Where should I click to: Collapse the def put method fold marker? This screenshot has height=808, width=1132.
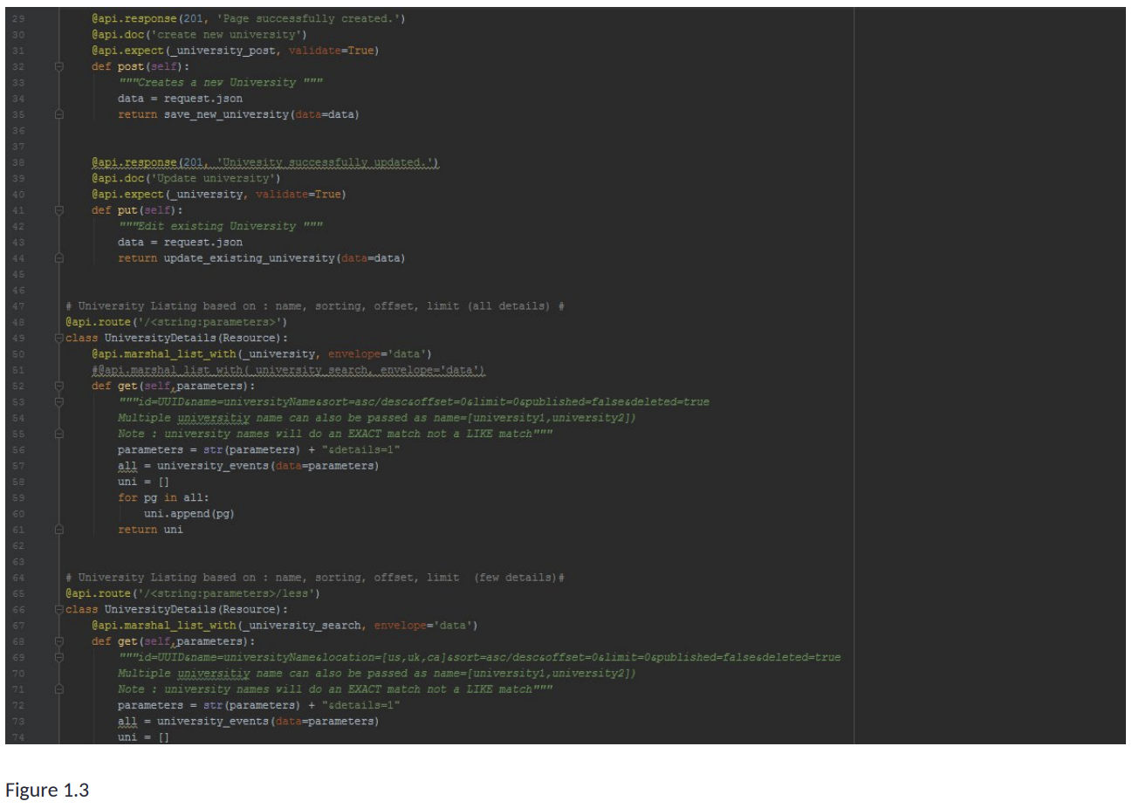pos(59,210)
